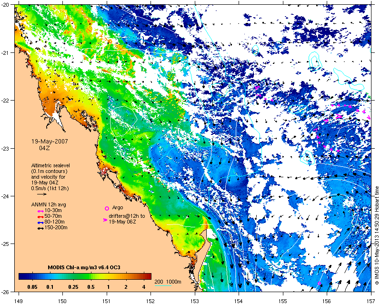Image resolution: width=381 pixels, height=305 pixels.
Task: Click the '151' longitude axis label
Action: [107, 301]
